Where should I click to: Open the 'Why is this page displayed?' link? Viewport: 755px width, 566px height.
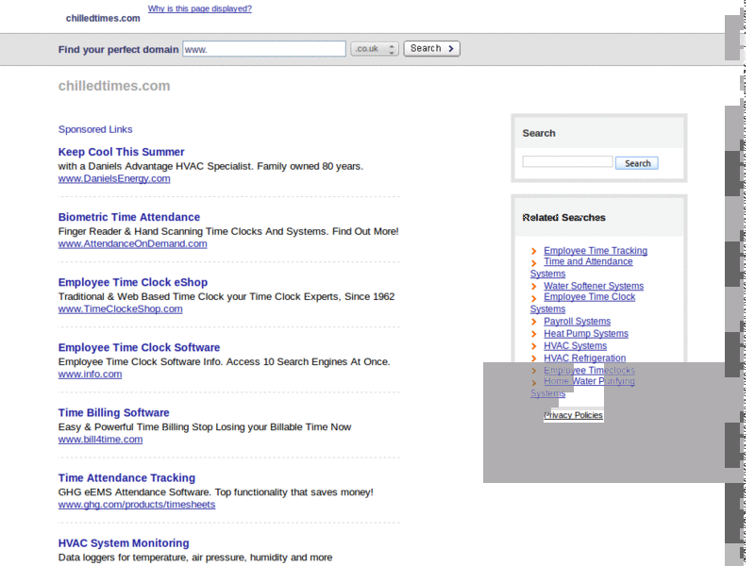click(199, 8)
